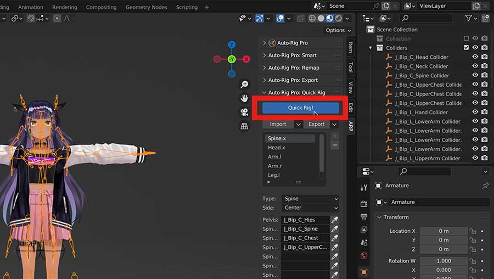Lock Location X with padlock icon
Viewport: 494px width, 279px height.
(473, 231)
